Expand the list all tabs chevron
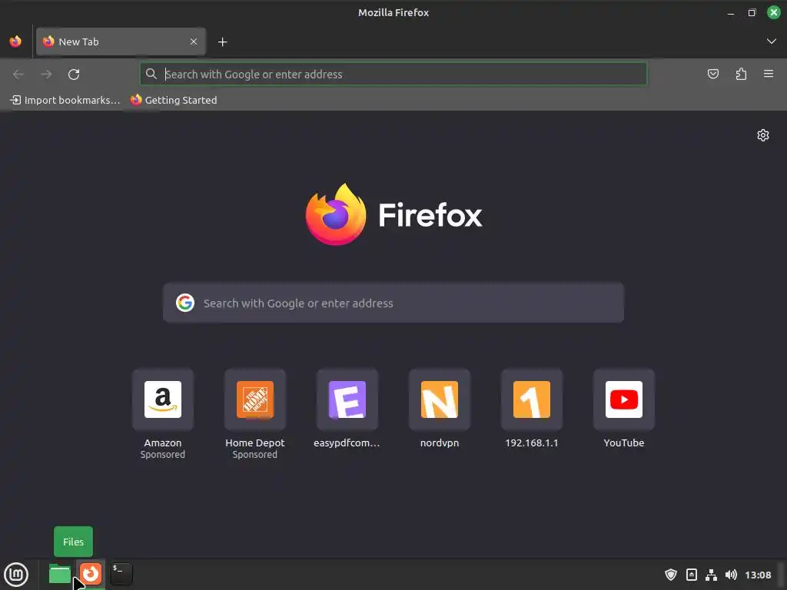The height and width of the screenshot is (590, 787). pyautogui.click(x=771, y=41)
